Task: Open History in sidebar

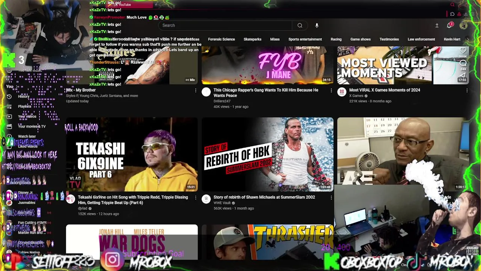Action: [23, 96]
